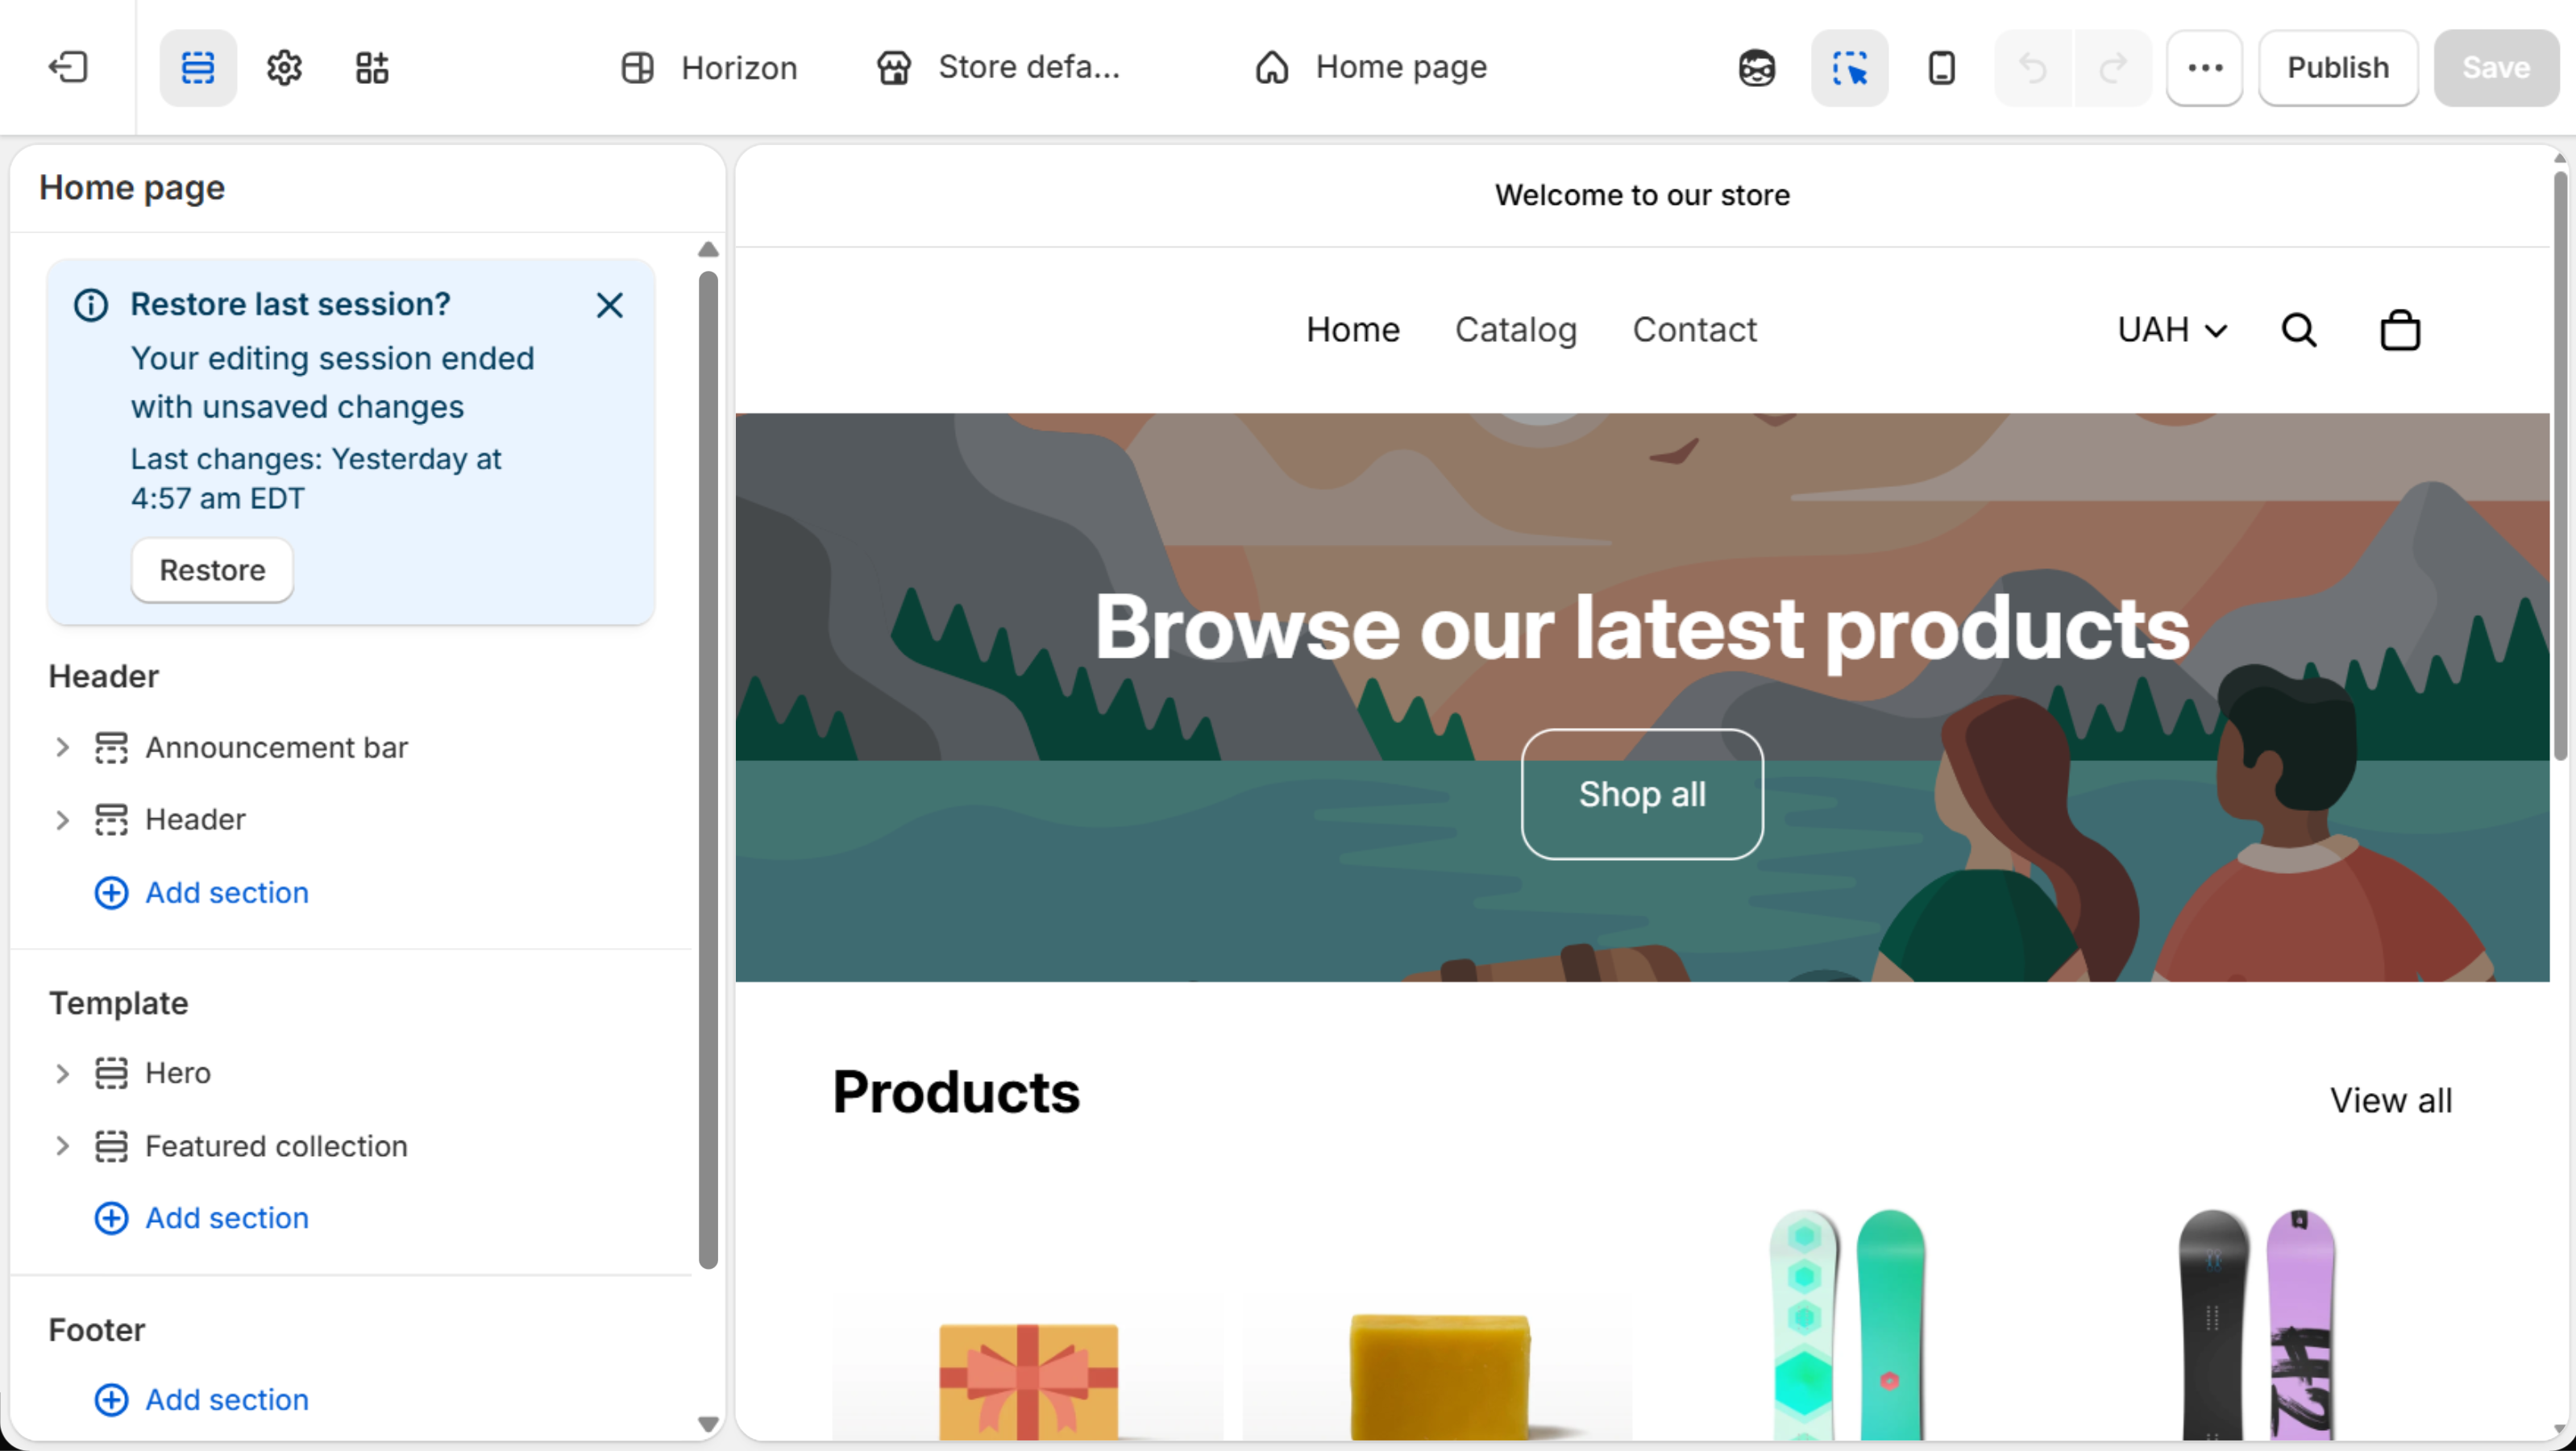Screen dimensions: 2576x1451
Task: Click Catalog in store navigation
Action: (x=1515, y=330)
